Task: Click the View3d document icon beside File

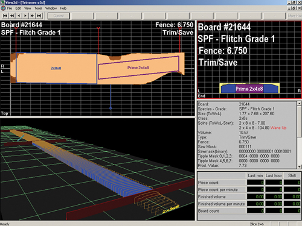Action: [3, 8]
